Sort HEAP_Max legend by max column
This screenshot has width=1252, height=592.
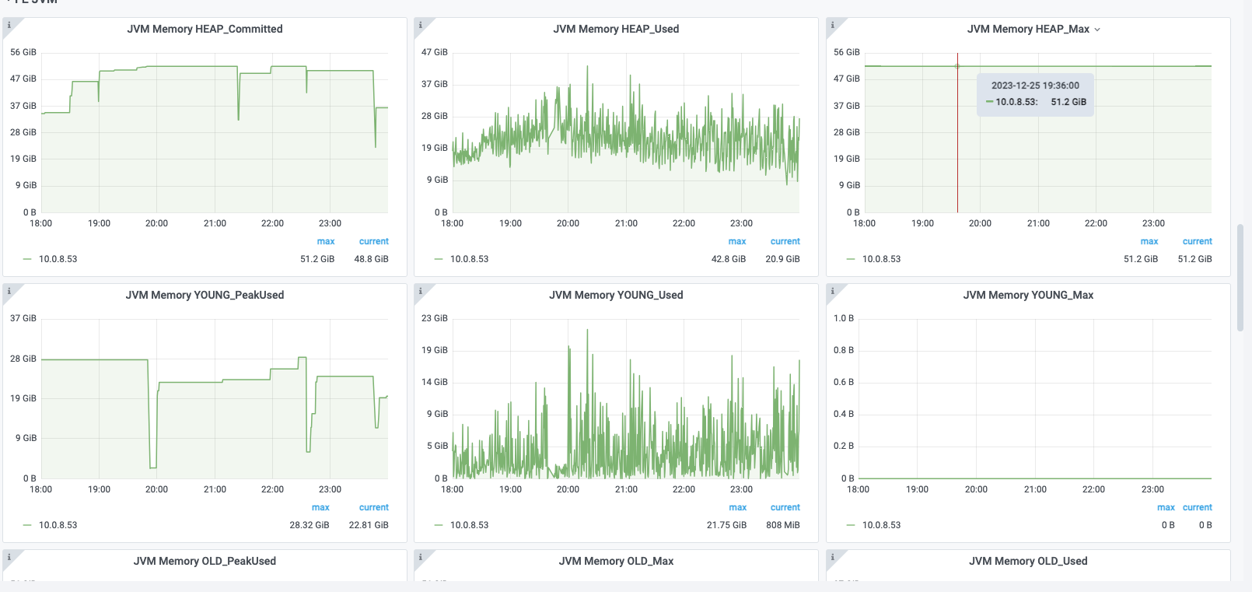1149,241
